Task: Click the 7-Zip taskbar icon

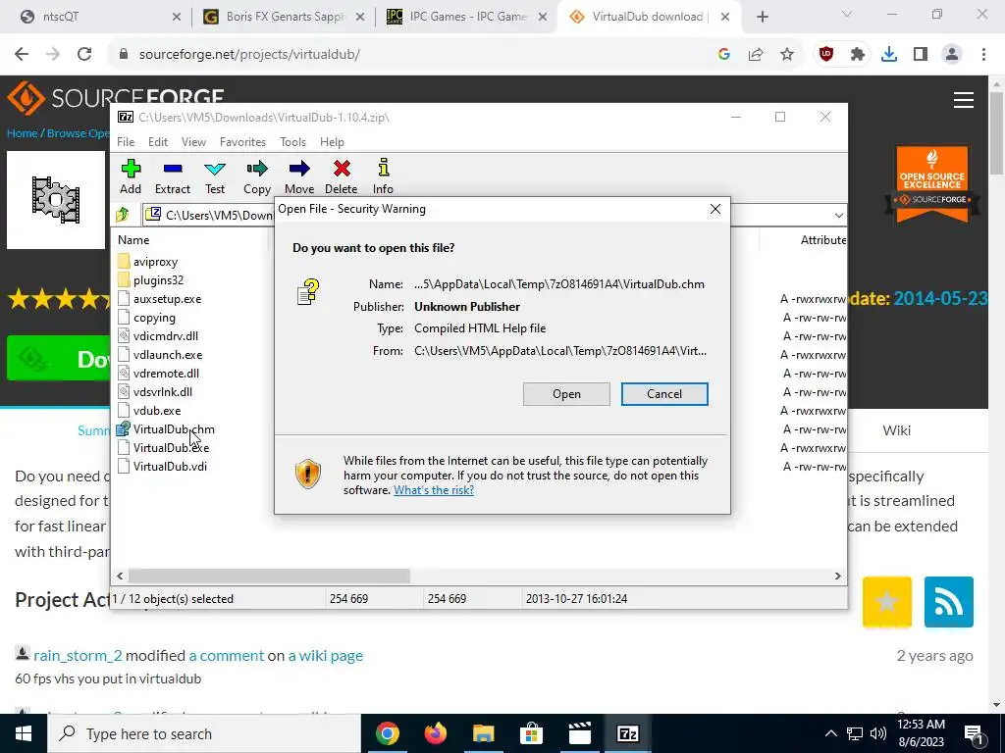Action: (627, 733)
